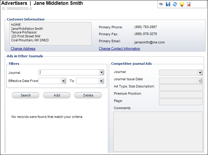Open the Journal Issue Date dropdown
The image size is (208, 155).
coord(200,81)
